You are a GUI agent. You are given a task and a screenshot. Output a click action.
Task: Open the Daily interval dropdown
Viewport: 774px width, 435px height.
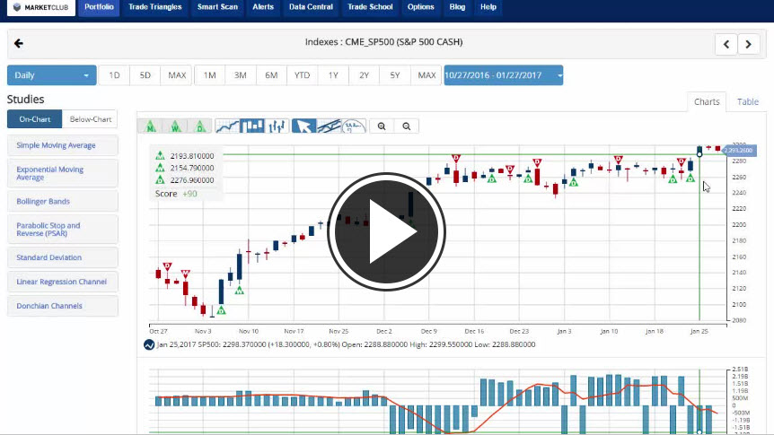point(52,75)
